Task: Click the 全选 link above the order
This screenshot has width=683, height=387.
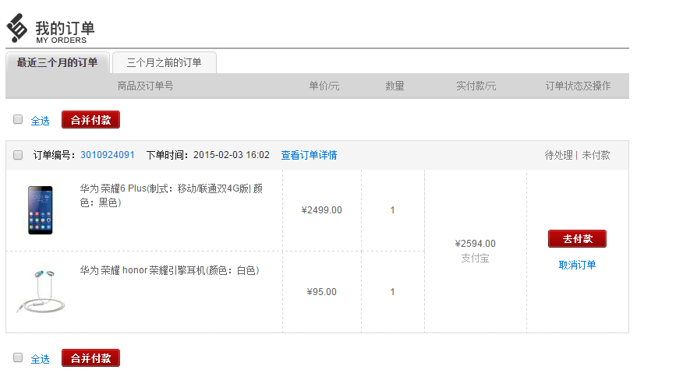Action: [40, 121]
